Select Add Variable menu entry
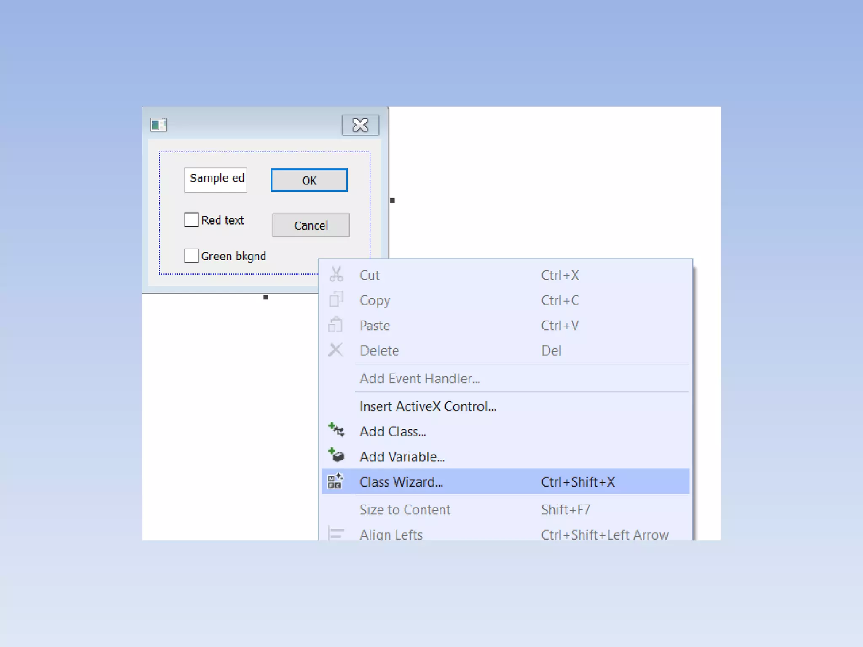This screenshot has height=647, width=863. click(x=402, y=457)
